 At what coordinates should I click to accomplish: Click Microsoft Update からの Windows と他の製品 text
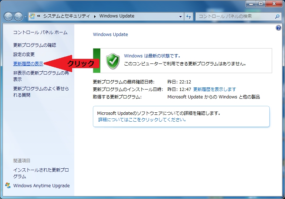point(214,97)
